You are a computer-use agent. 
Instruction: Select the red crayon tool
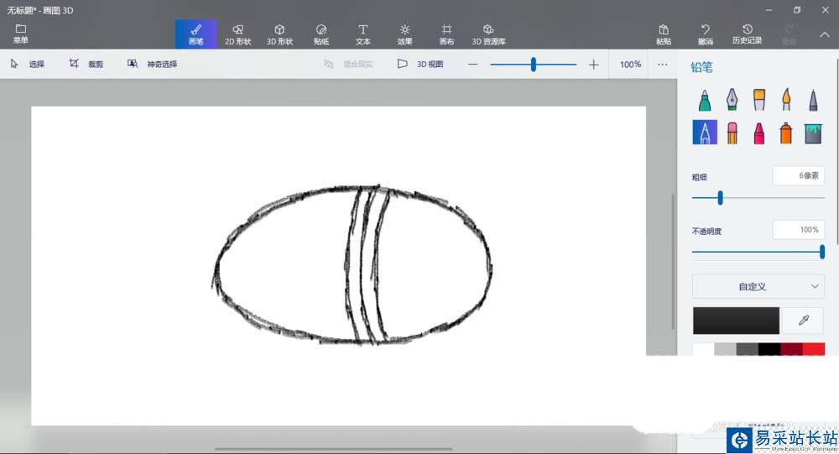(x=758, y=133)
